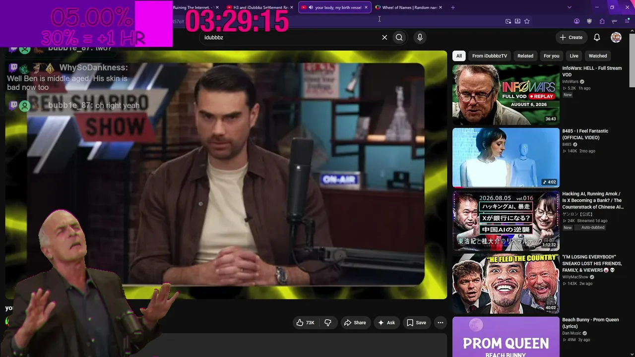
Task: Open the '8485 - I Feel Fantastic' thumbnail
Action: click(506, 158)
